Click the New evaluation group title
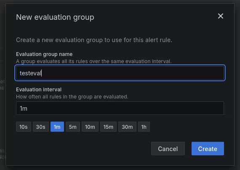240x170 pixels. pyautogui.click(x=55, y=17)
